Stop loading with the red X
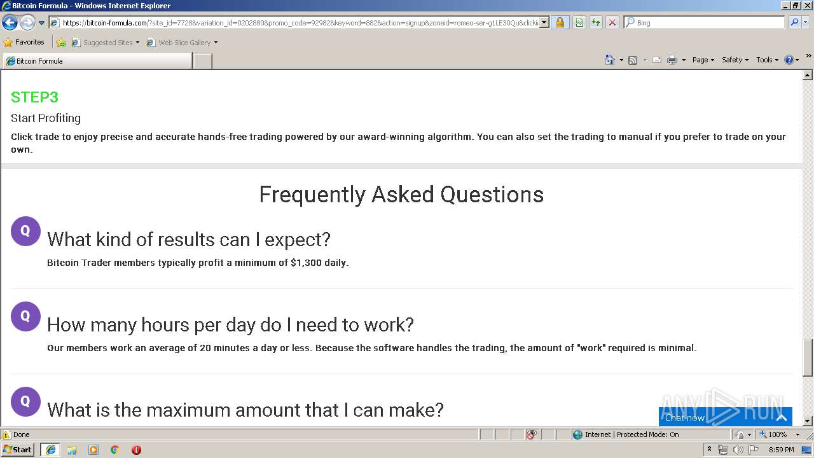814x458 pixels. point(612,23)
